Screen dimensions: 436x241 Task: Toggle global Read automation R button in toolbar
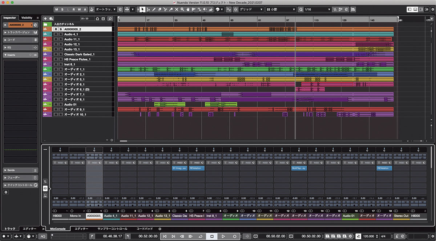click(x=74, y=9)
